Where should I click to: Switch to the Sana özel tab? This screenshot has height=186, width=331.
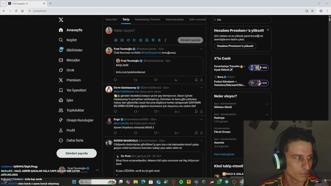click(x=111, y=19)
